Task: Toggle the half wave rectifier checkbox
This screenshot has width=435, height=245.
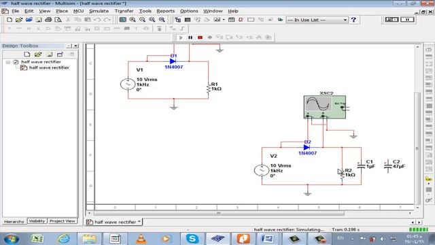Action: [x=16, y=62]
